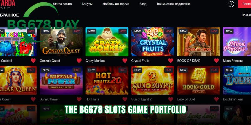Click the Вход login link

click(143, 4)
